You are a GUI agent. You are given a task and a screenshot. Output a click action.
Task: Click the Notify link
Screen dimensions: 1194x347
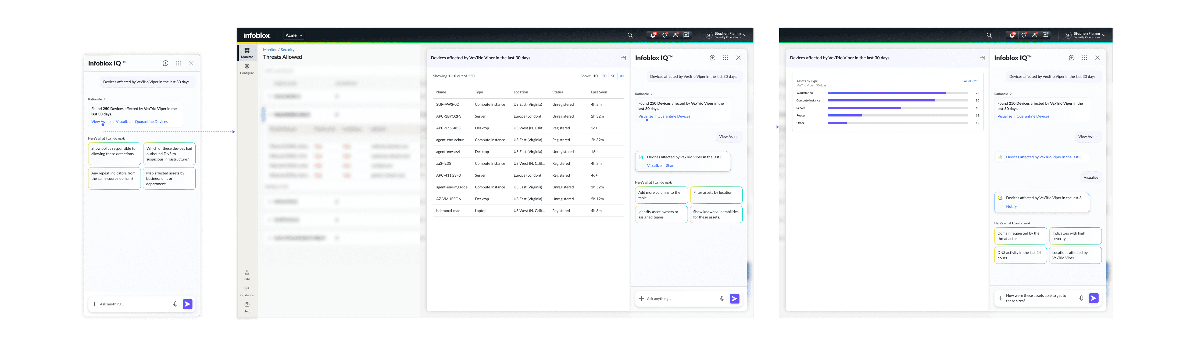(1011, 206)
